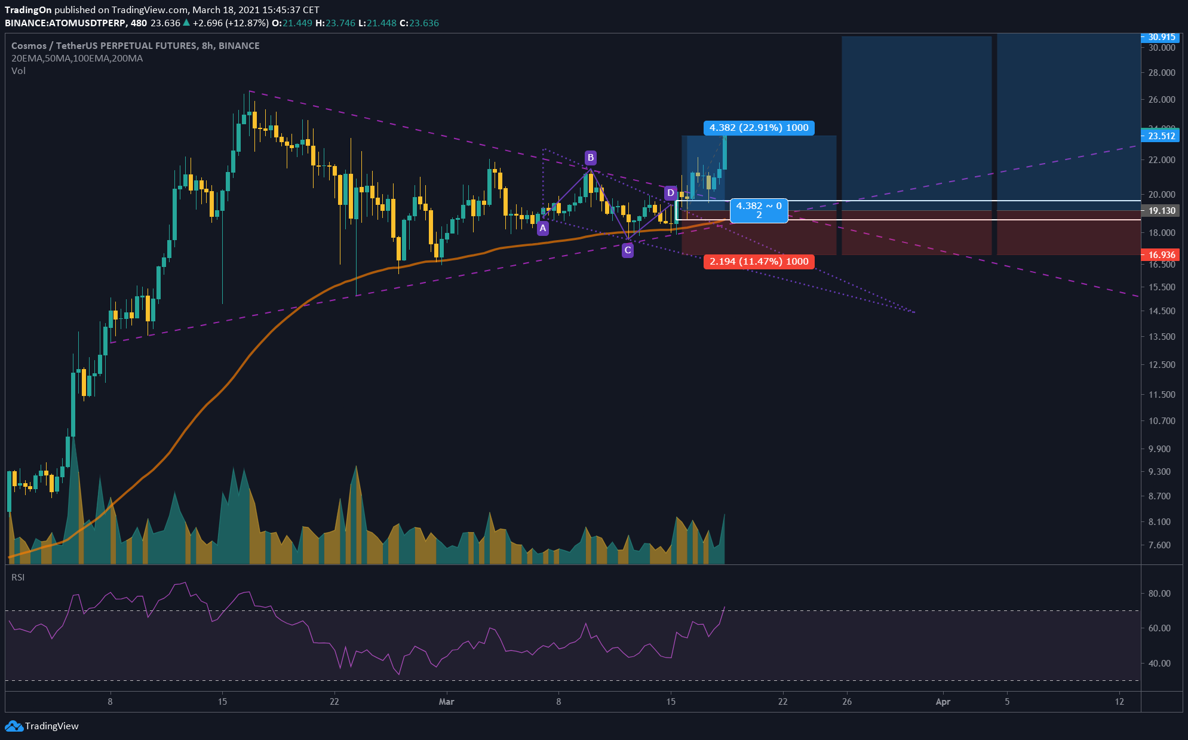Viewport: 1188px width, 740px height.
Task: Click the RSI 80.00 axis value
Action: point(1160,594)
